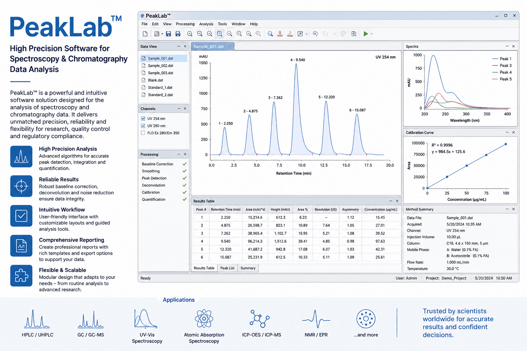Click the ICP-OES / ICP-MS molecule icon
527x351 pixels.
point(260,319)
